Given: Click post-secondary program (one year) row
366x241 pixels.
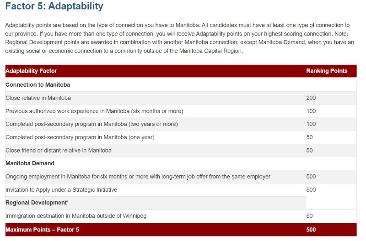Looking at the screenshot, I should point(181,137).
